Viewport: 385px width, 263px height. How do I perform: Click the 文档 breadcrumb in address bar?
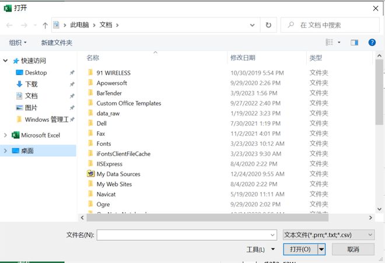[106, 25]
